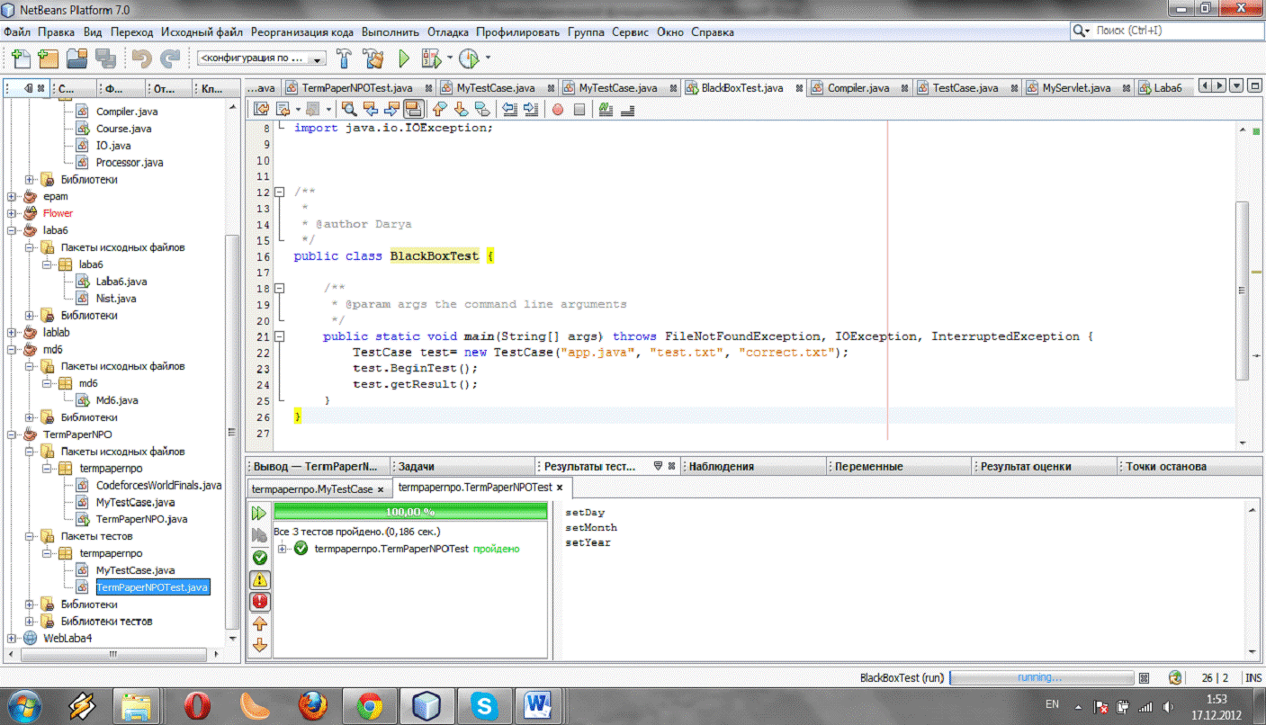Start macro recording with the red circle icon
Screen dimensions: 1266x725
(558, 110)
